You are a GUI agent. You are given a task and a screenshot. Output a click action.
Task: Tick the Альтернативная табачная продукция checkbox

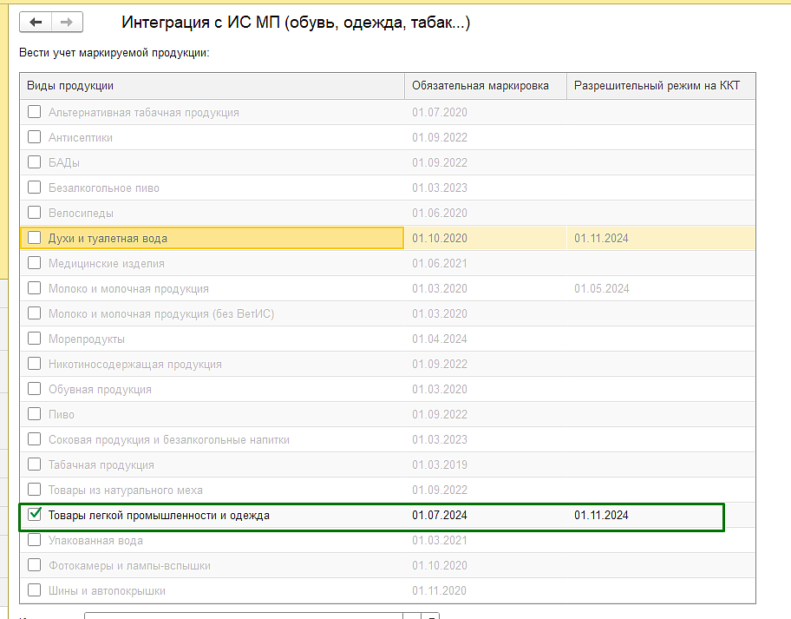click(x=35, y=112)
